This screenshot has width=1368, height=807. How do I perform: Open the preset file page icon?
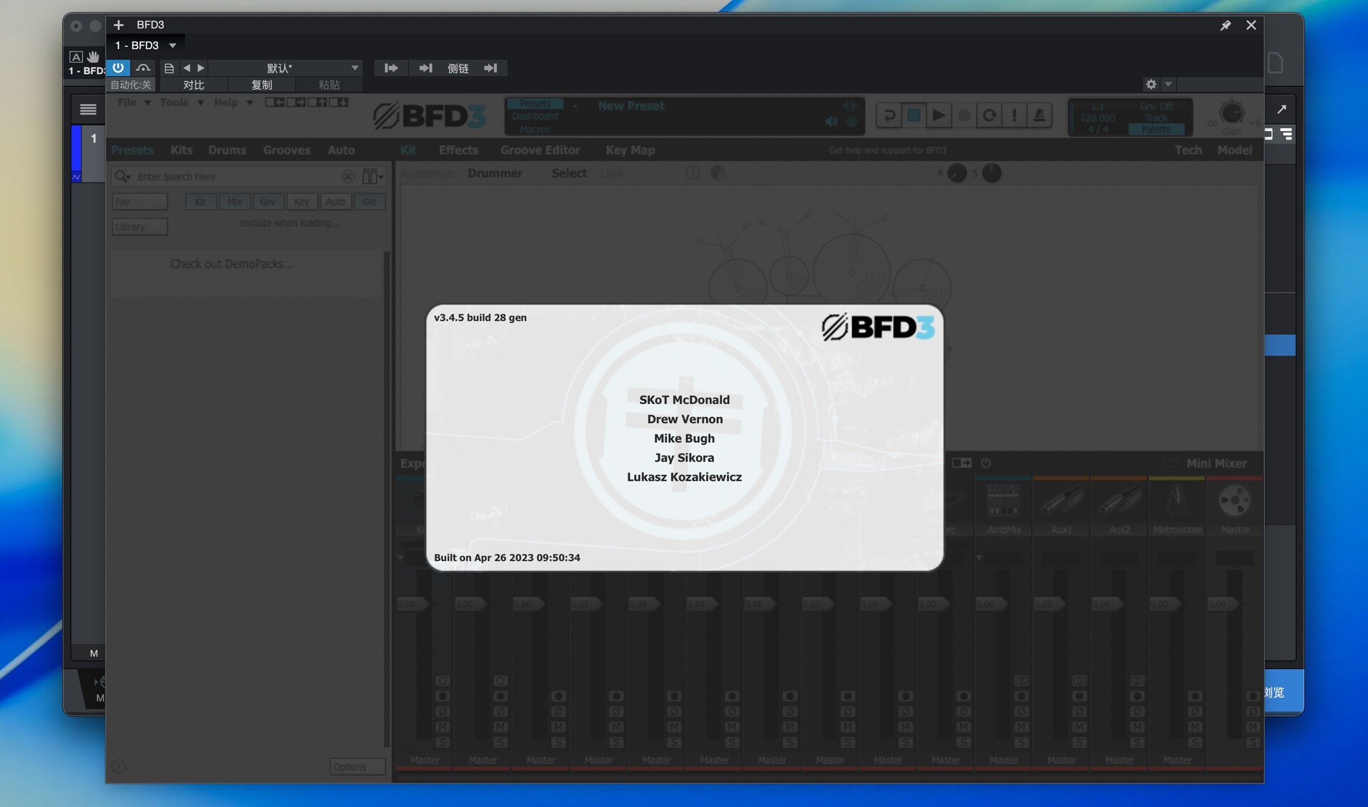(x=169, y=68)
